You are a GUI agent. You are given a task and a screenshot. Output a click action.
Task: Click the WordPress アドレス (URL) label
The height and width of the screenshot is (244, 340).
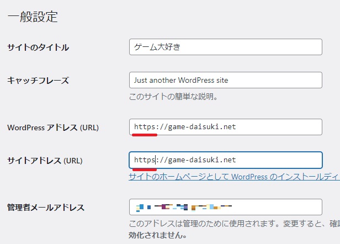[x=53, y=128]
